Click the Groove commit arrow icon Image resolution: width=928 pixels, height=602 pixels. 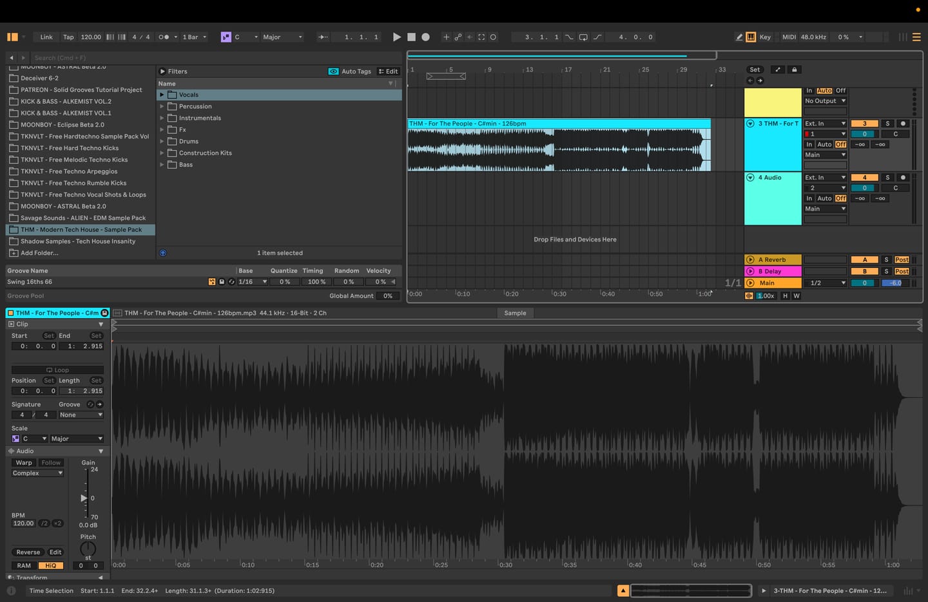coord(100,404)
